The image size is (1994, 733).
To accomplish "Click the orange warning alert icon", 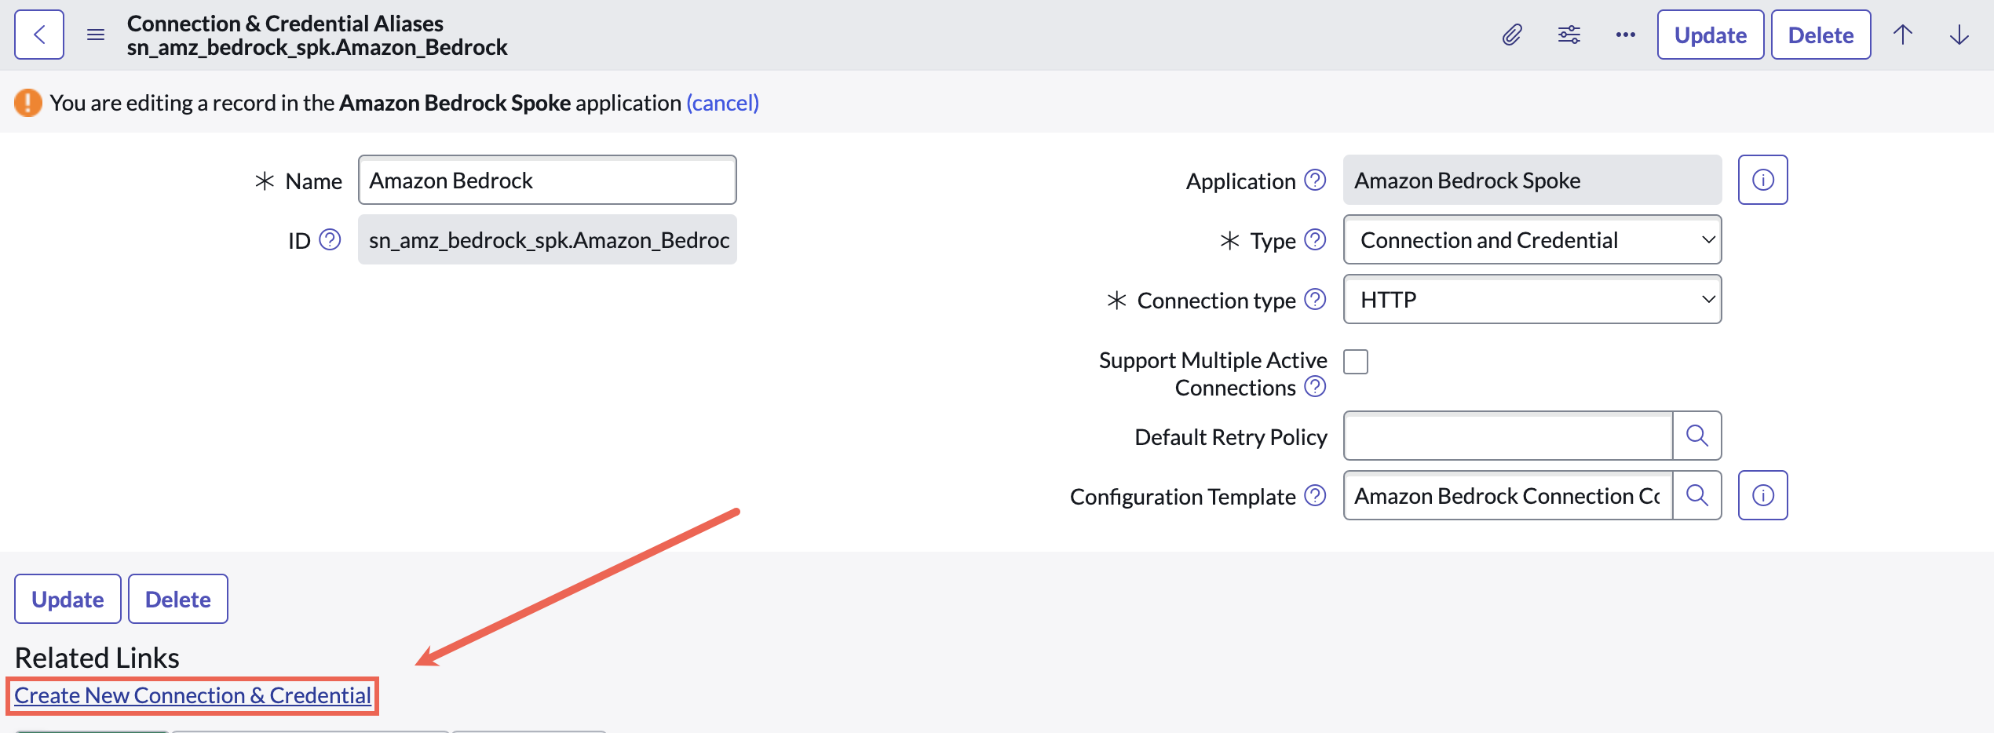I will point(28,103).
